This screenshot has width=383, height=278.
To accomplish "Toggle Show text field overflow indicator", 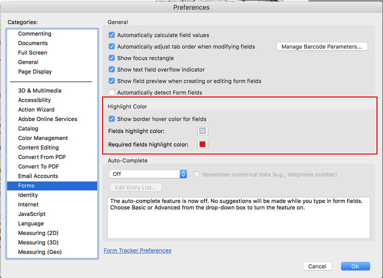I will coord(112,69).
